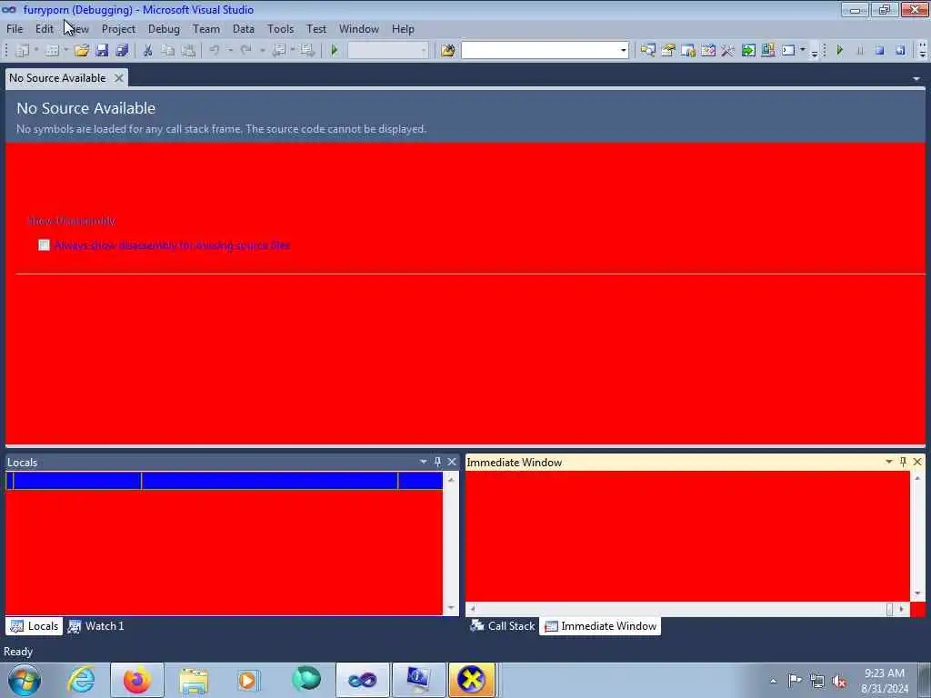Save the current file with the single floppy disk icon

pos(102,51)
